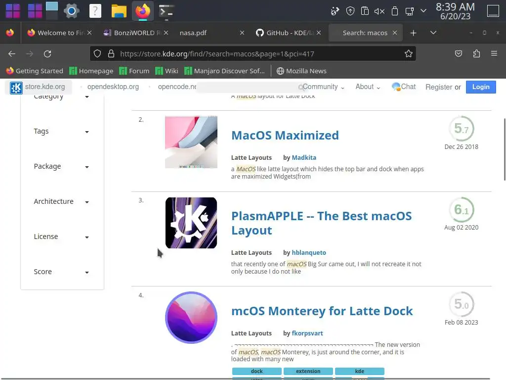Open the Extensions puzzle icon
The image size is (506, 380).
coord(476,53)
